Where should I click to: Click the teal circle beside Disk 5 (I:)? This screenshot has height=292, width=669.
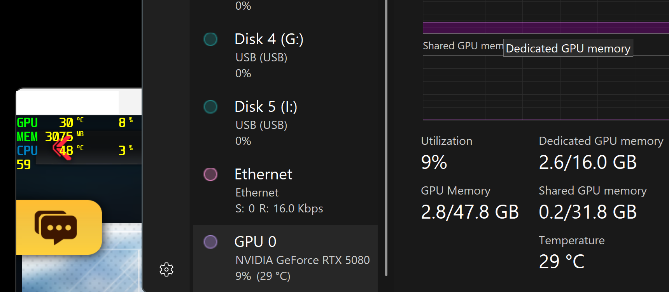coord(210,107)
